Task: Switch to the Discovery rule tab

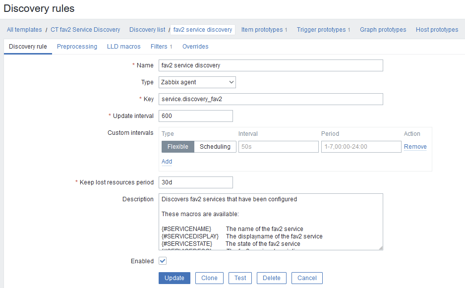Action: (x=28, y=47)
